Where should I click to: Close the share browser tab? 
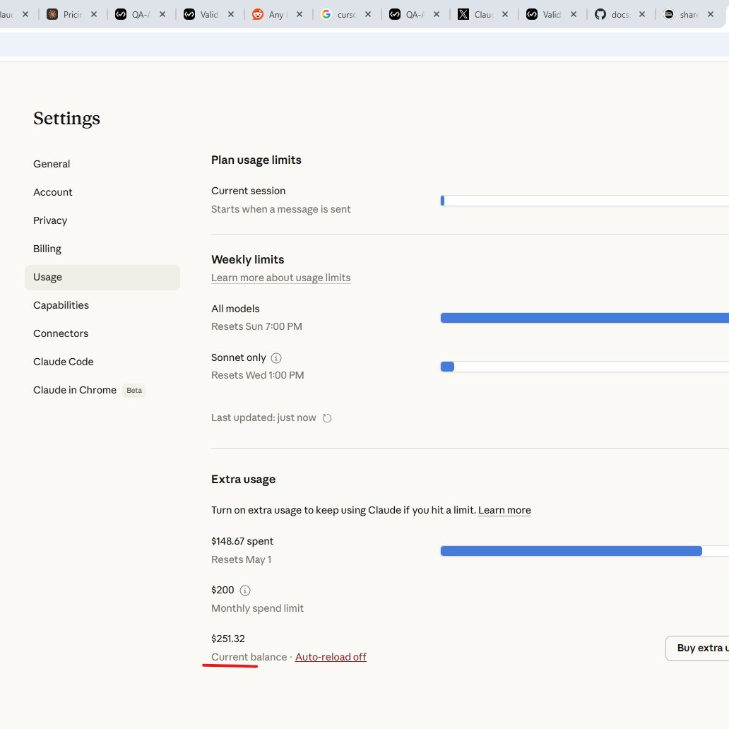pyautogui.click(x=711, y=14)
